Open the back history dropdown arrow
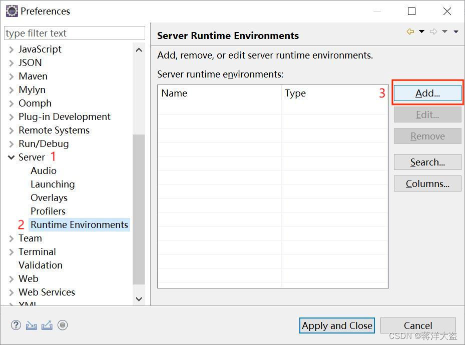The width and height of the screenshot is (465, 345). point(421,32)
